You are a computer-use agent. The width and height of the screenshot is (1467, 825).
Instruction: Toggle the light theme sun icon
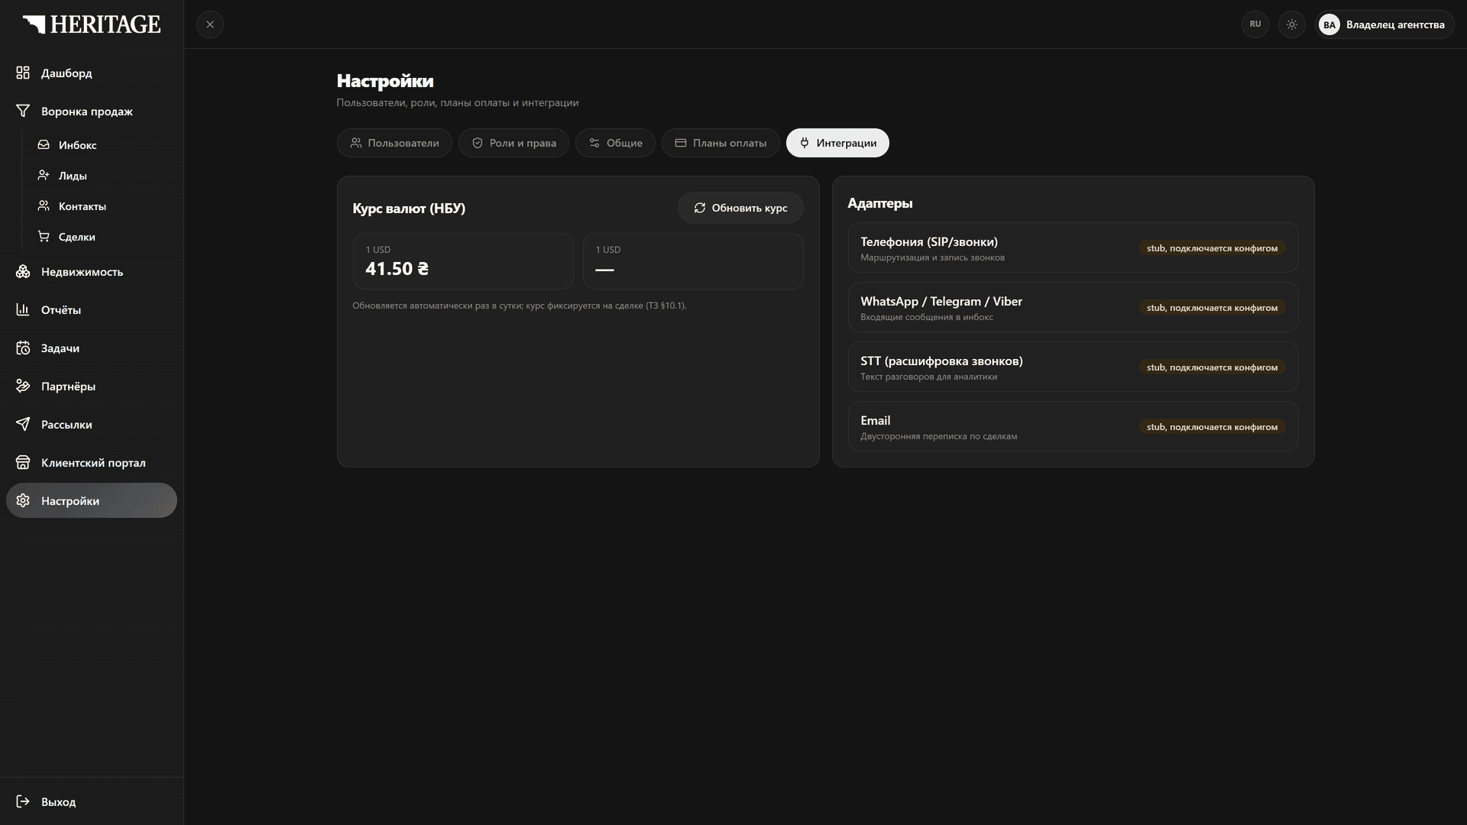coord(1292,24)
